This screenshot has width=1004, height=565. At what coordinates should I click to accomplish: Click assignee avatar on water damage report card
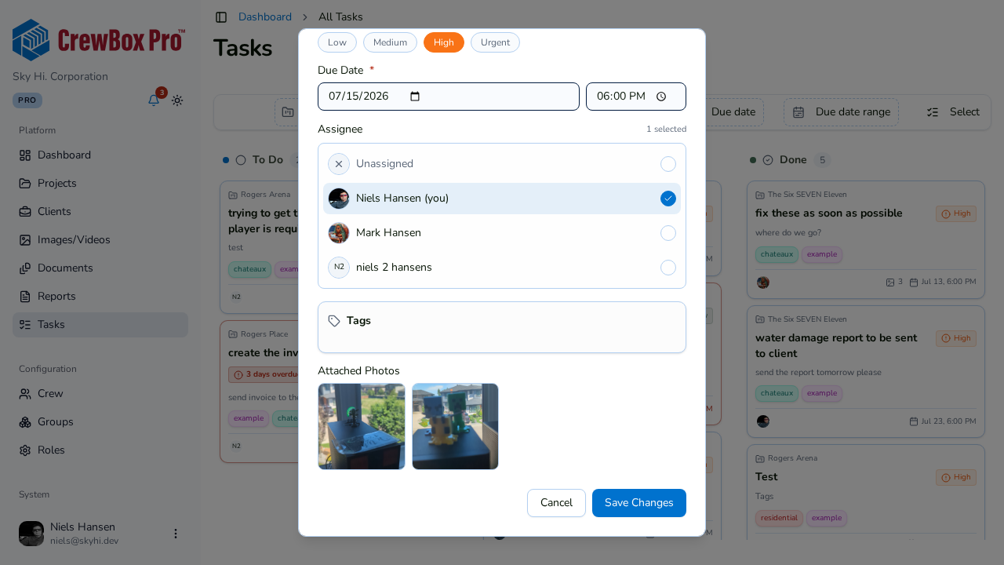763,421
